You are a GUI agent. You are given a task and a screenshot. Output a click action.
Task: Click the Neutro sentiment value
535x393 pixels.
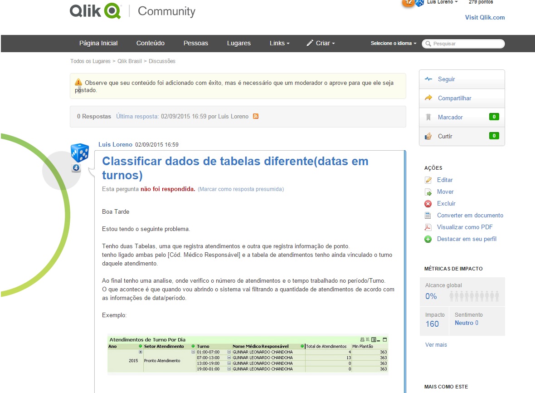(467, 323)
